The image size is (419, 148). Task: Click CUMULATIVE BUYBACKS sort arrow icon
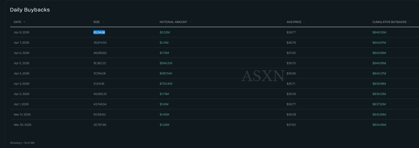[410, 22]
